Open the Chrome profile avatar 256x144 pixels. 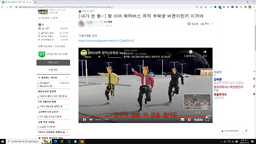(250, 7)
